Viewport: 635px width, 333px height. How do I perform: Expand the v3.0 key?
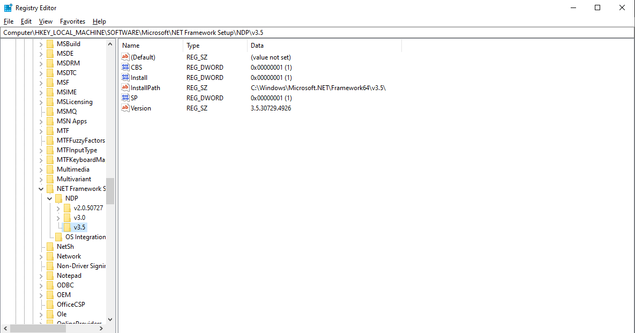pos(58,218)
